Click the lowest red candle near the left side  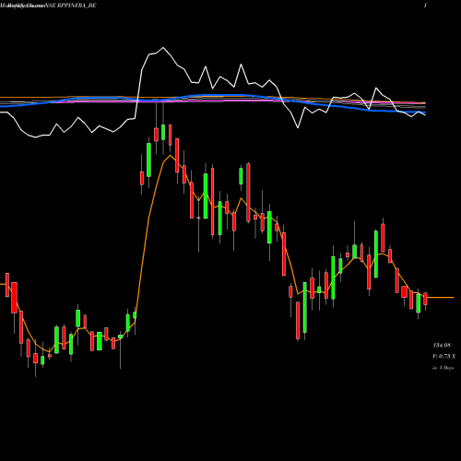[x=35, y=359]
